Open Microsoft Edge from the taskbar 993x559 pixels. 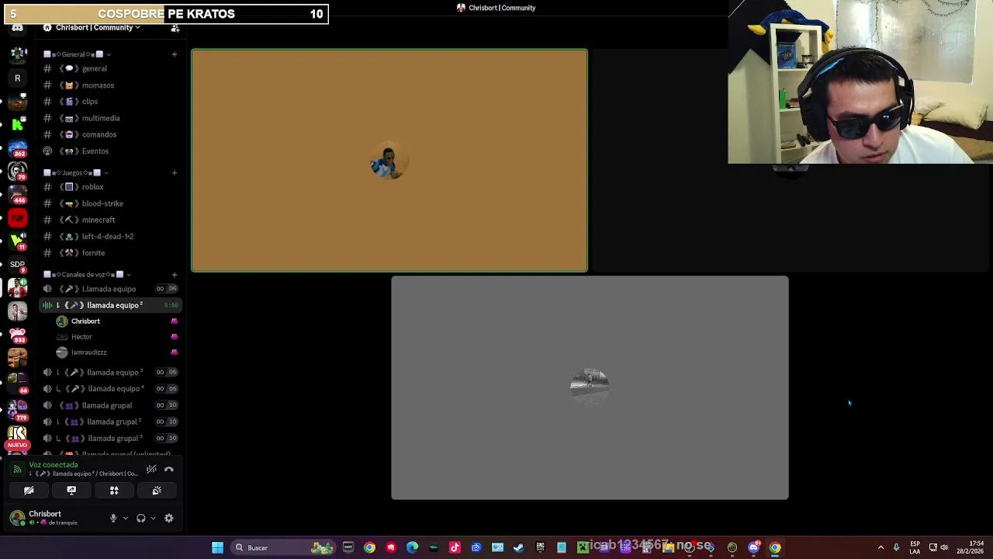point(412,547)
